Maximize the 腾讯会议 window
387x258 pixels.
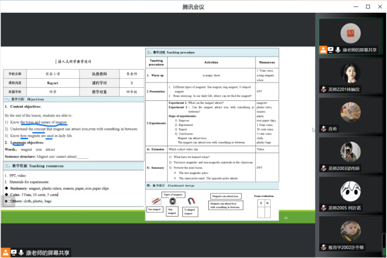click(x=368, y=7)
